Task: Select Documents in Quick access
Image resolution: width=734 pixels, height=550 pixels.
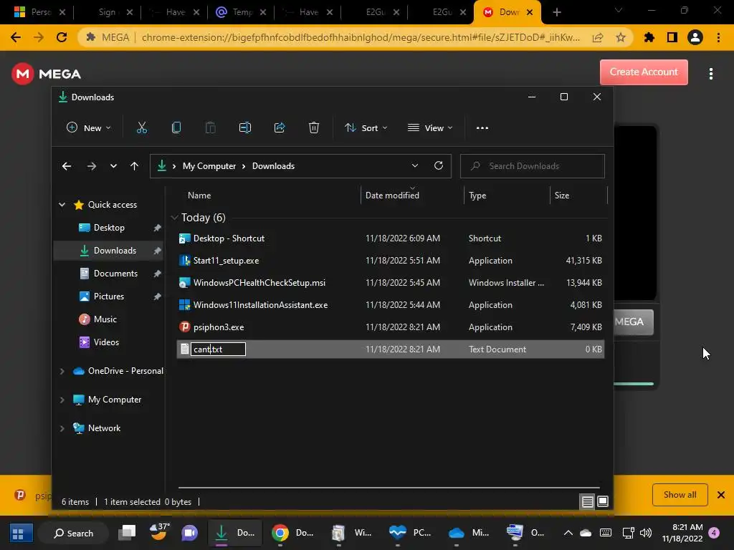Action: pyautogui.click(x=115, y=274)
